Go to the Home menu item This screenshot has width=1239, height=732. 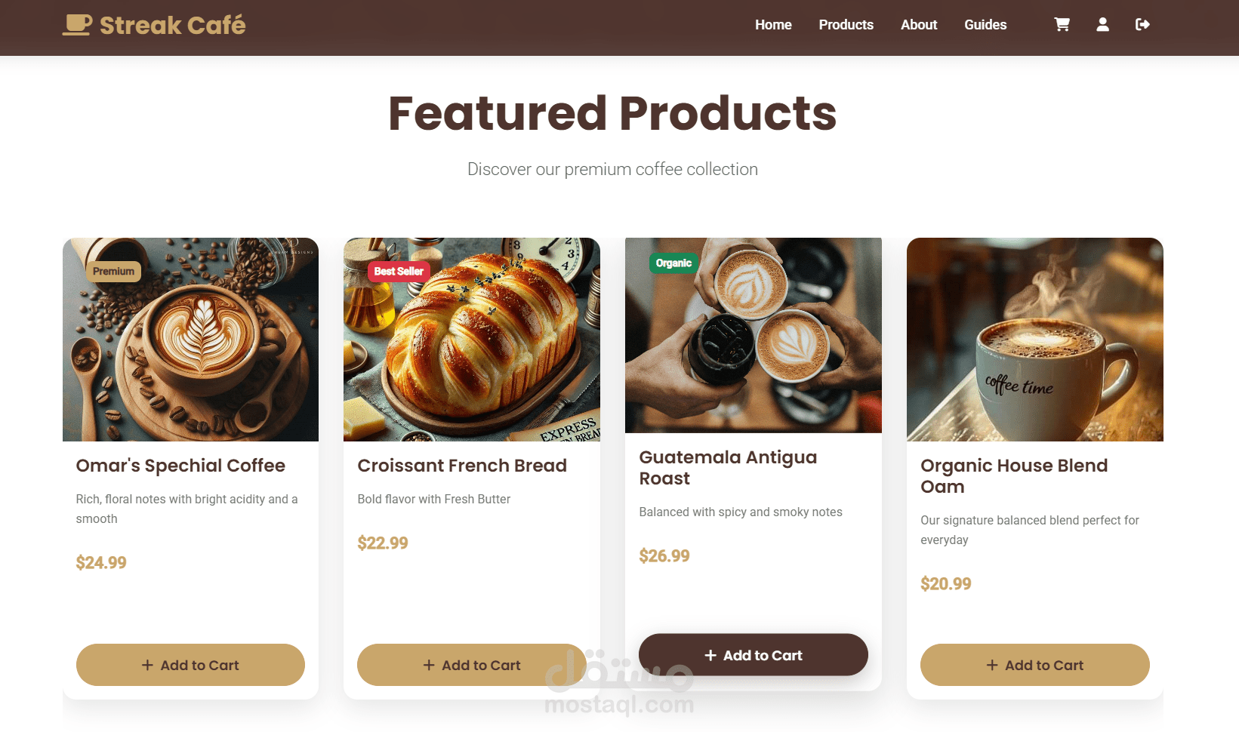coord(773,25)
